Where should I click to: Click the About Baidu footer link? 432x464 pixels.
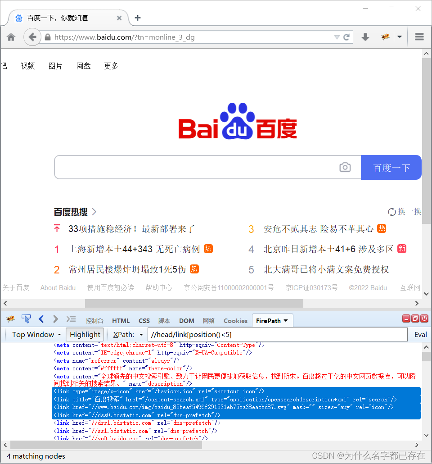click(x=58, y=287)
